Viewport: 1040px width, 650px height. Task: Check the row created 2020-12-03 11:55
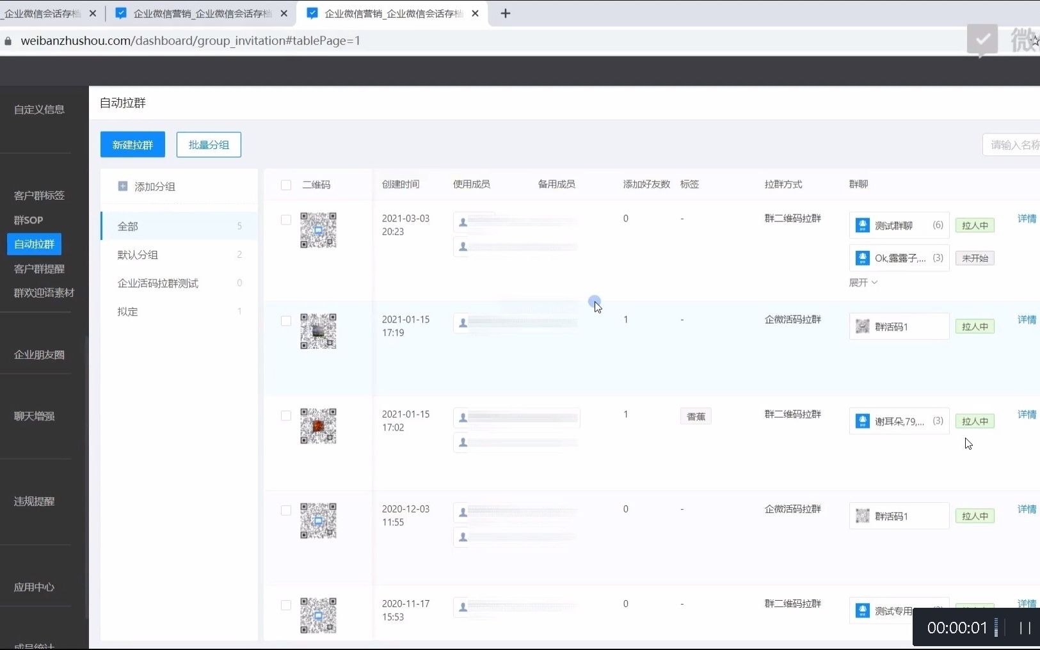tap(286, 510)
